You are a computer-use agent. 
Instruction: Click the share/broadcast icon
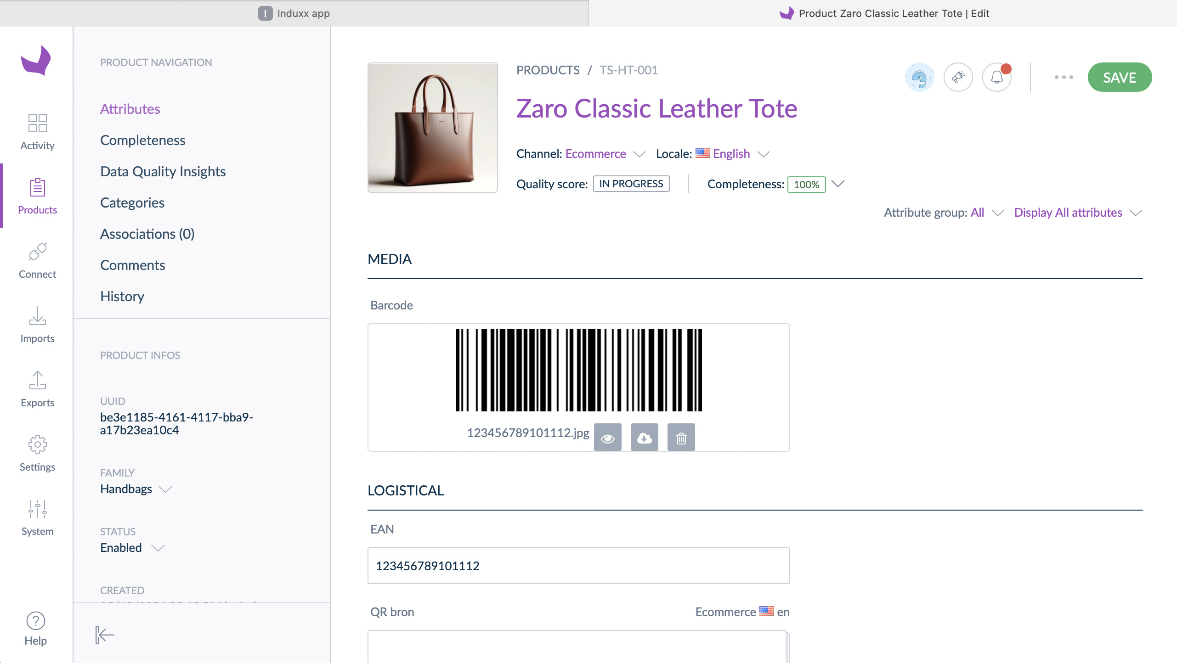[958, 77]
